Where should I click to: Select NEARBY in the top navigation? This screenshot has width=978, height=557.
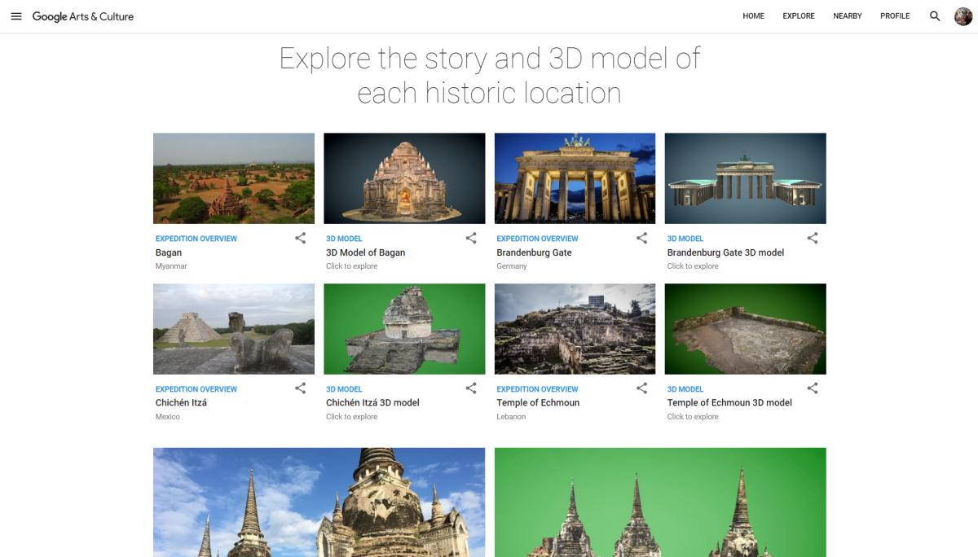point(847,16)
